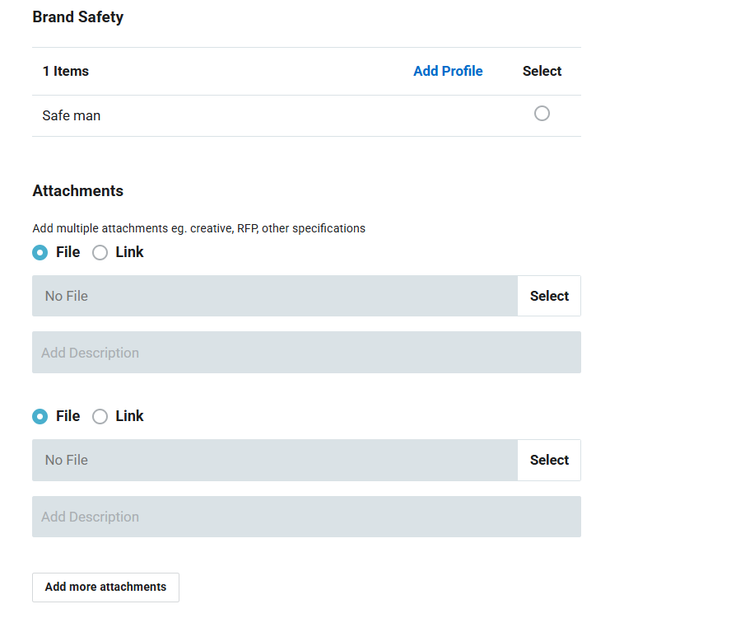Choose Link radio in first attachment
Viewport: 745px width, 618px height.
[100, 252]
